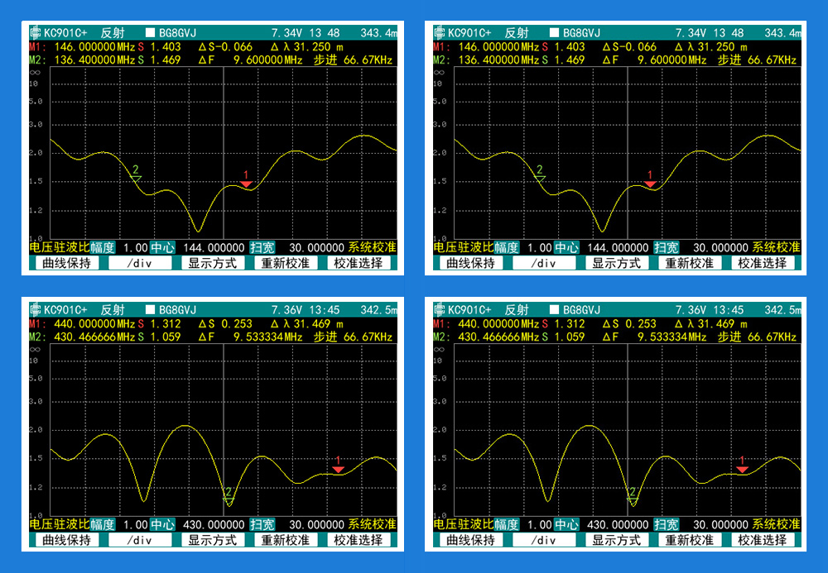This screenshot has width=828, height=573.
Task: Click green marker 2 in top-left 144 MHz chart
Action: [137, 176]
